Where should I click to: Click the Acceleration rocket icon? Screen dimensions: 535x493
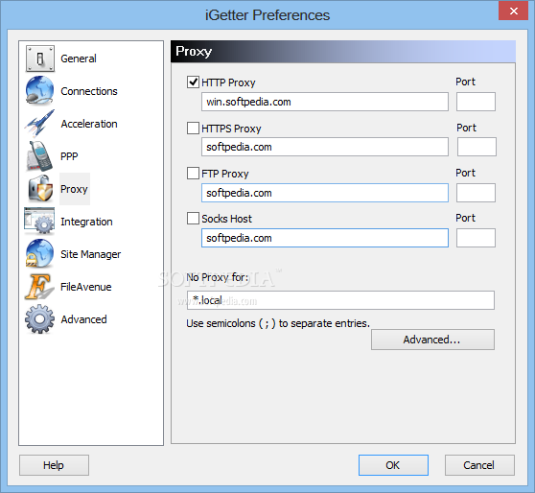39,123
